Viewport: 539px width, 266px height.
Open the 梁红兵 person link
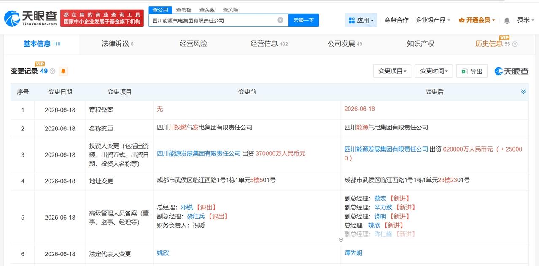pyautogui.click(x=196, y=216)
